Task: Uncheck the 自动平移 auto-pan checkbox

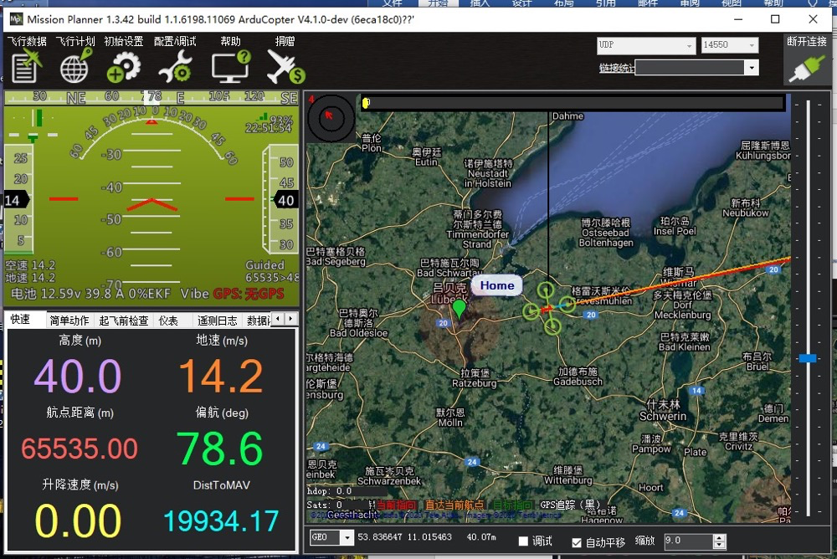Action: click(577, 541)
